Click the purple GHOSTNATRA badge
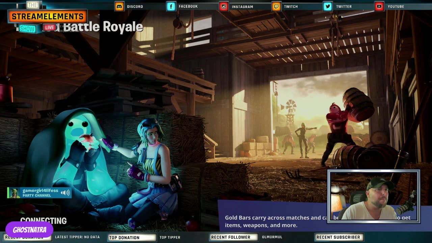 [29, 230]
